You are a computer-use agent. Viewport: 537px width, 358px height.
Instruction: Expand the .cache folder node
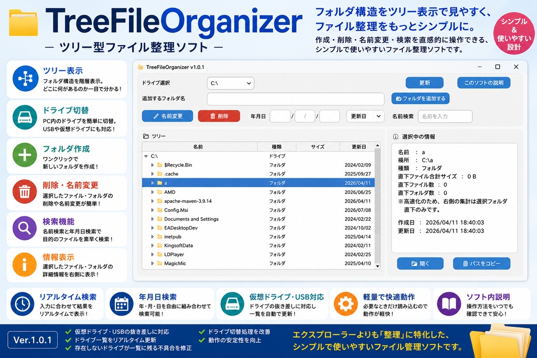pyautogui.click(x=153, y=174)
